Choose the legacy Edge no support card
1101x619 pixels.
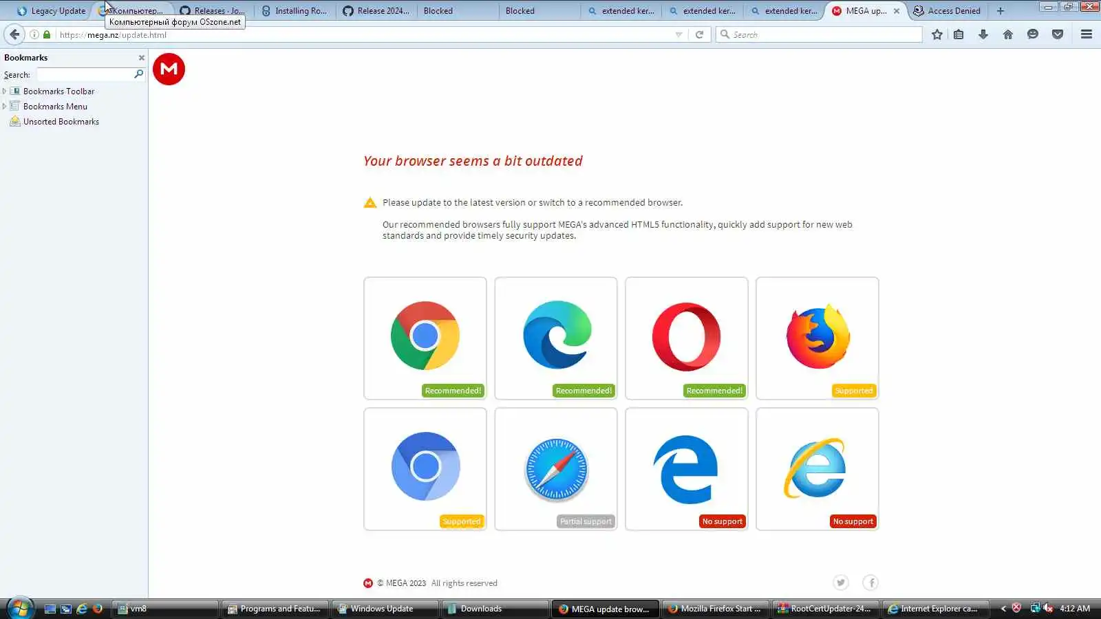click(687, 469)
